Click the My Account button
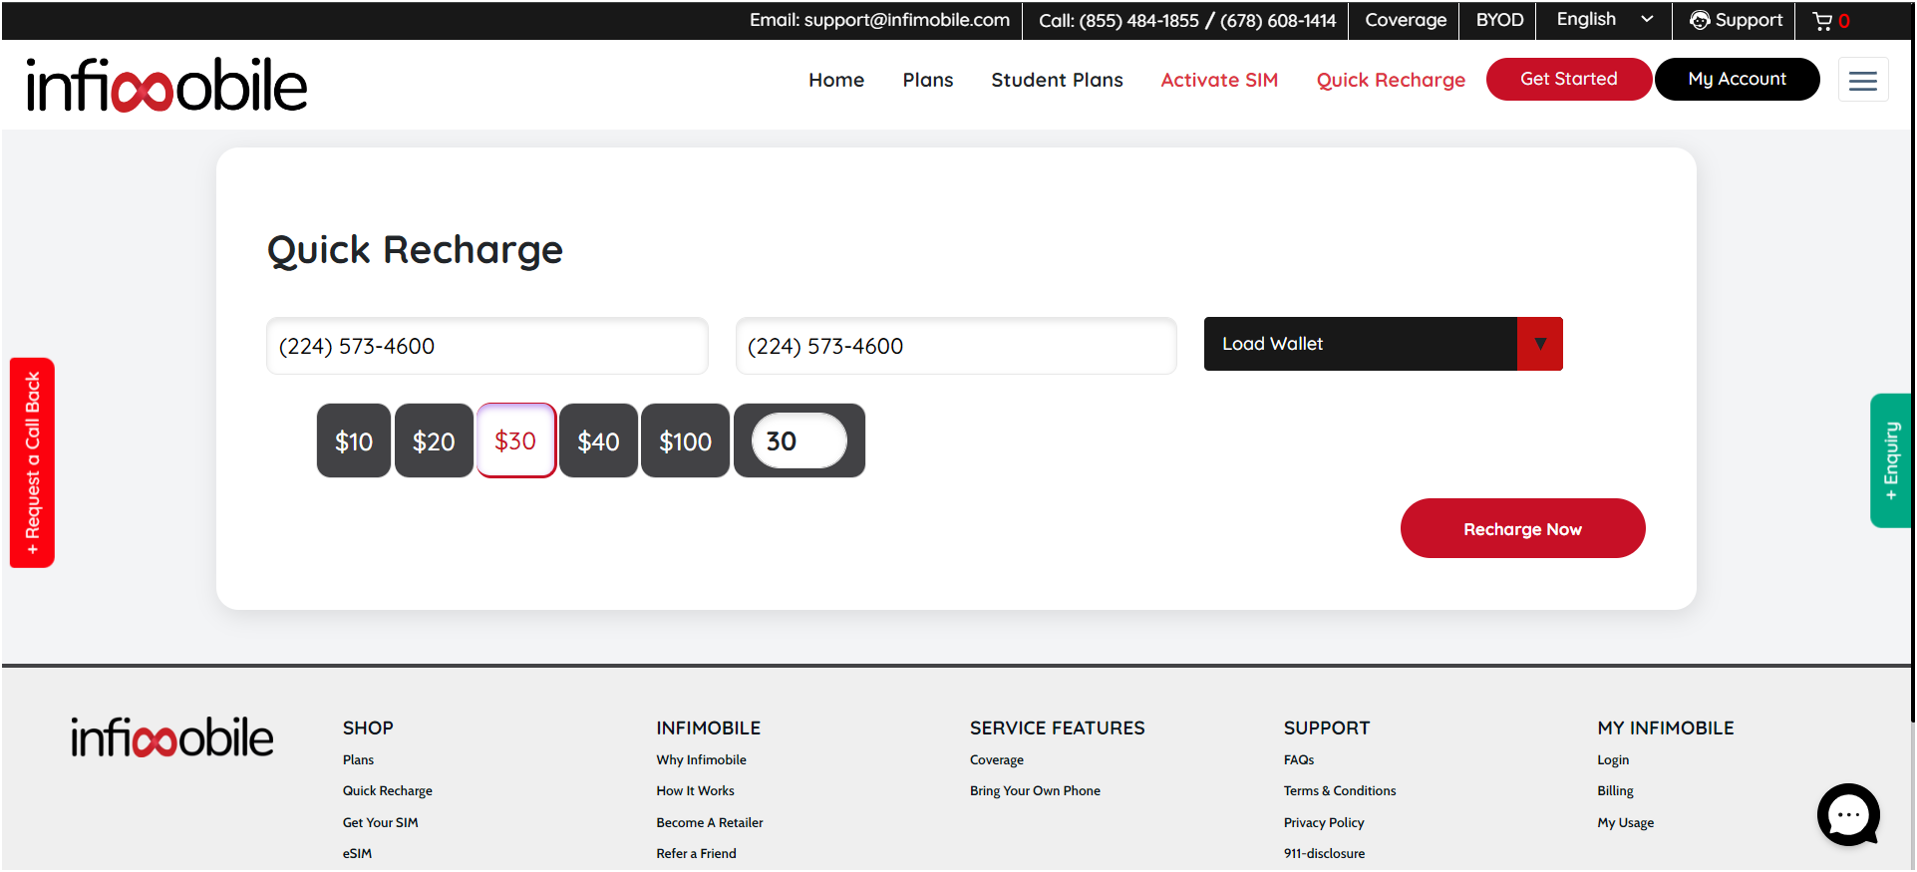This screenshot has width=1917, height=872. pyautogui.click(x=1738, y=79)
